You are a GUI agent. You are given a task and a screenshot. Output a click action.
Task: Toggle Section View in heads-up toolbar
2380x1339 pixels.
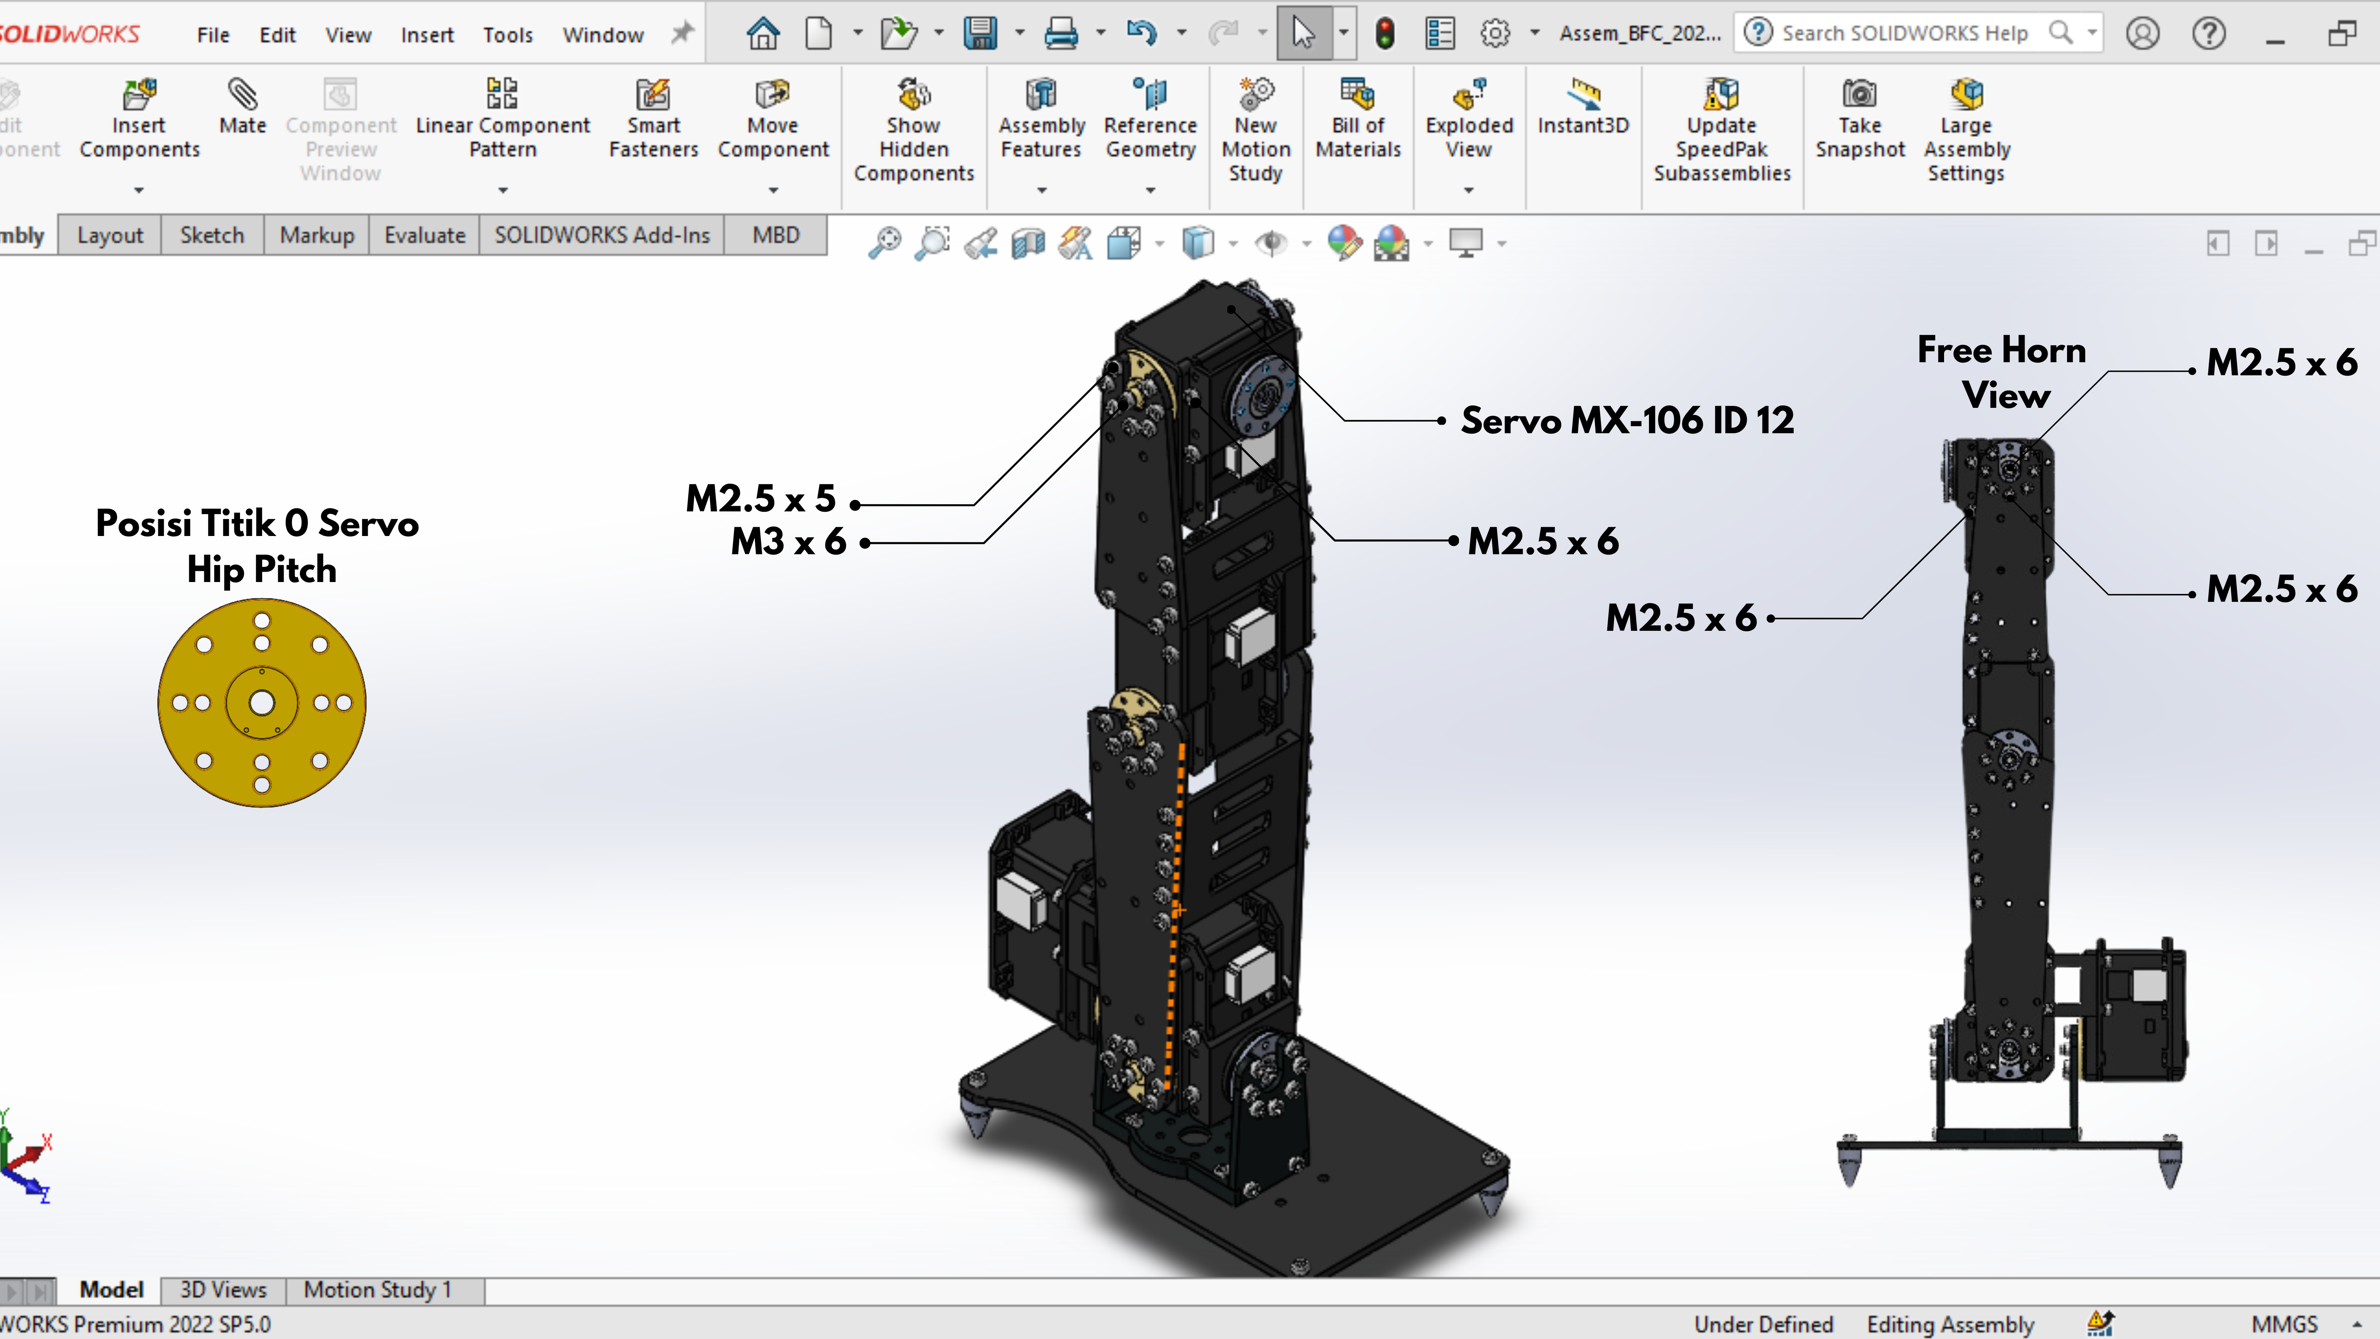(1028, 243)
